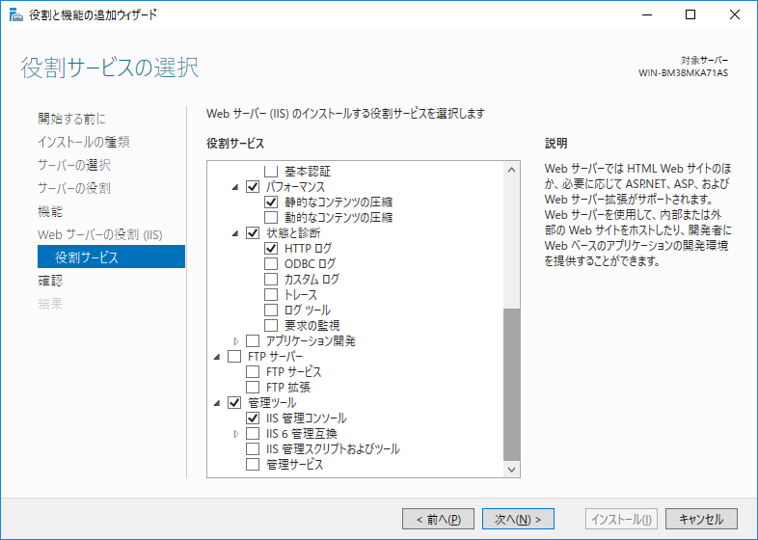This screenshot has width=758, height=540.
Task: Cancel the wizard with キャンセル button
Action: (x=701, y=519)
